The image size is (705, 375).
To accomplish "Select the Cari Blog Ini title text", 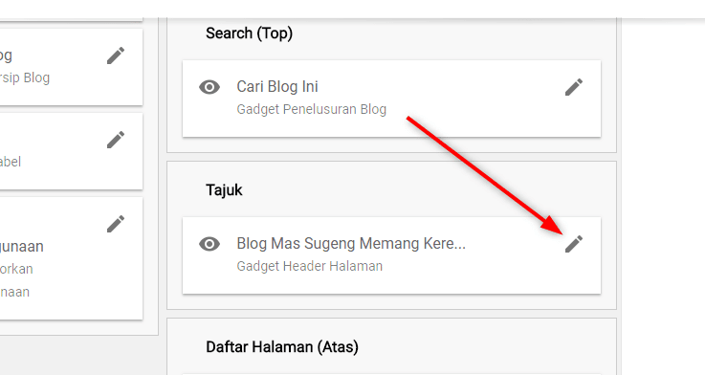I will coord(277,86).
